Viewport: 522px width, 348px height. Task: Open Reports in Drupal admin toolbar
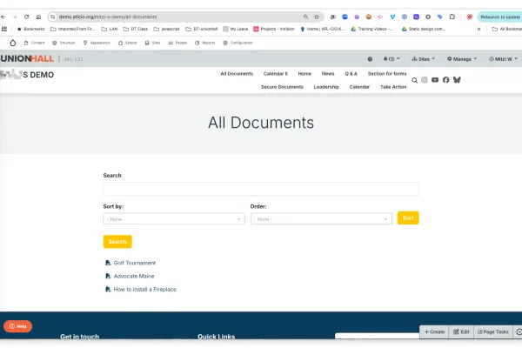point(205,43)
